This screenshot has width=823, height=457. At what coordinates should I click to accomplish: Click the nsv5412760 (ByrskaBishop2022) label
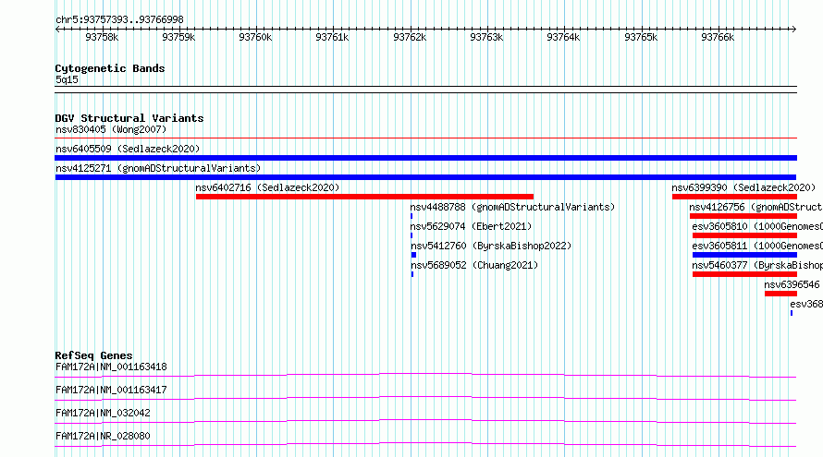[x=491, y=246]
